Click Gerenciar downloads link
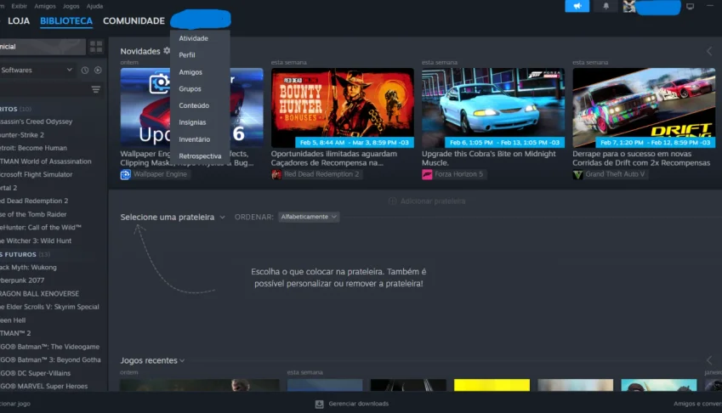Image resolution: width=722 pixels, height=413 pixels. tap(358, 404)
